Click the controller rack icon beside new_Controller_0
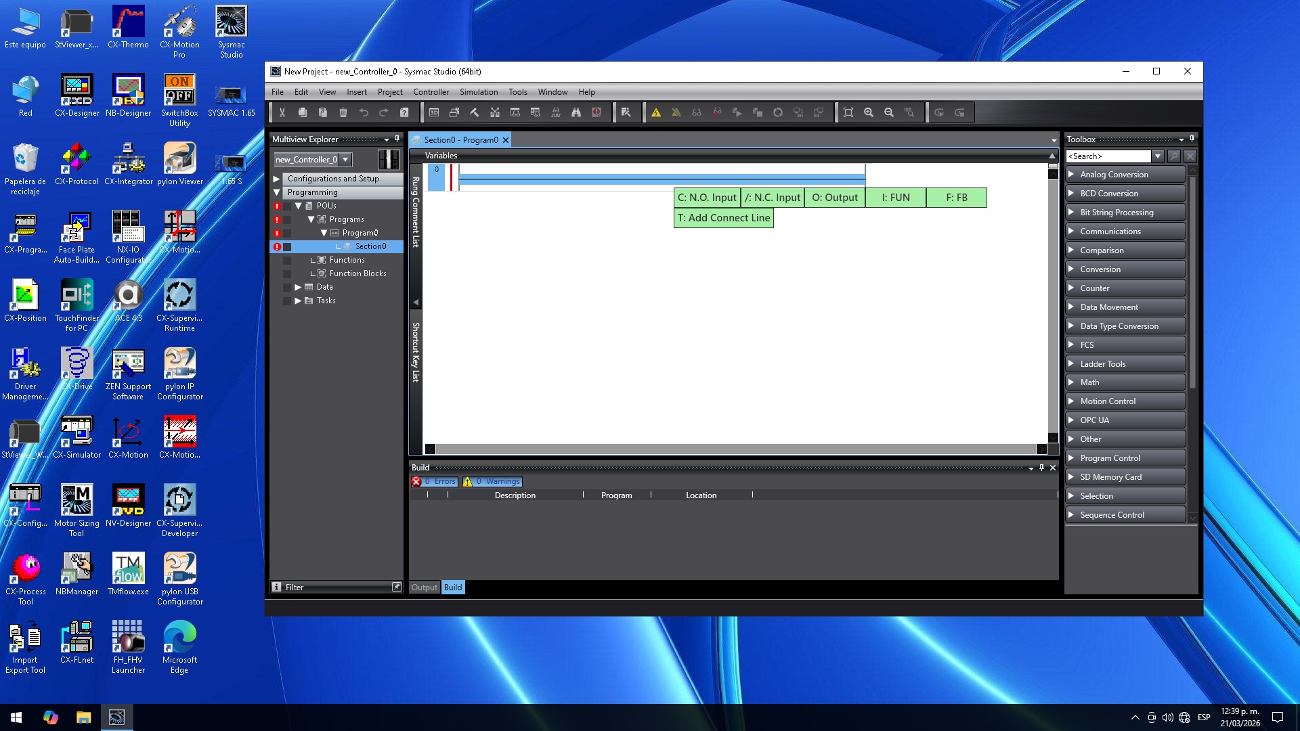This screenshot has height=731, width=1300. (x=389, y=160)
